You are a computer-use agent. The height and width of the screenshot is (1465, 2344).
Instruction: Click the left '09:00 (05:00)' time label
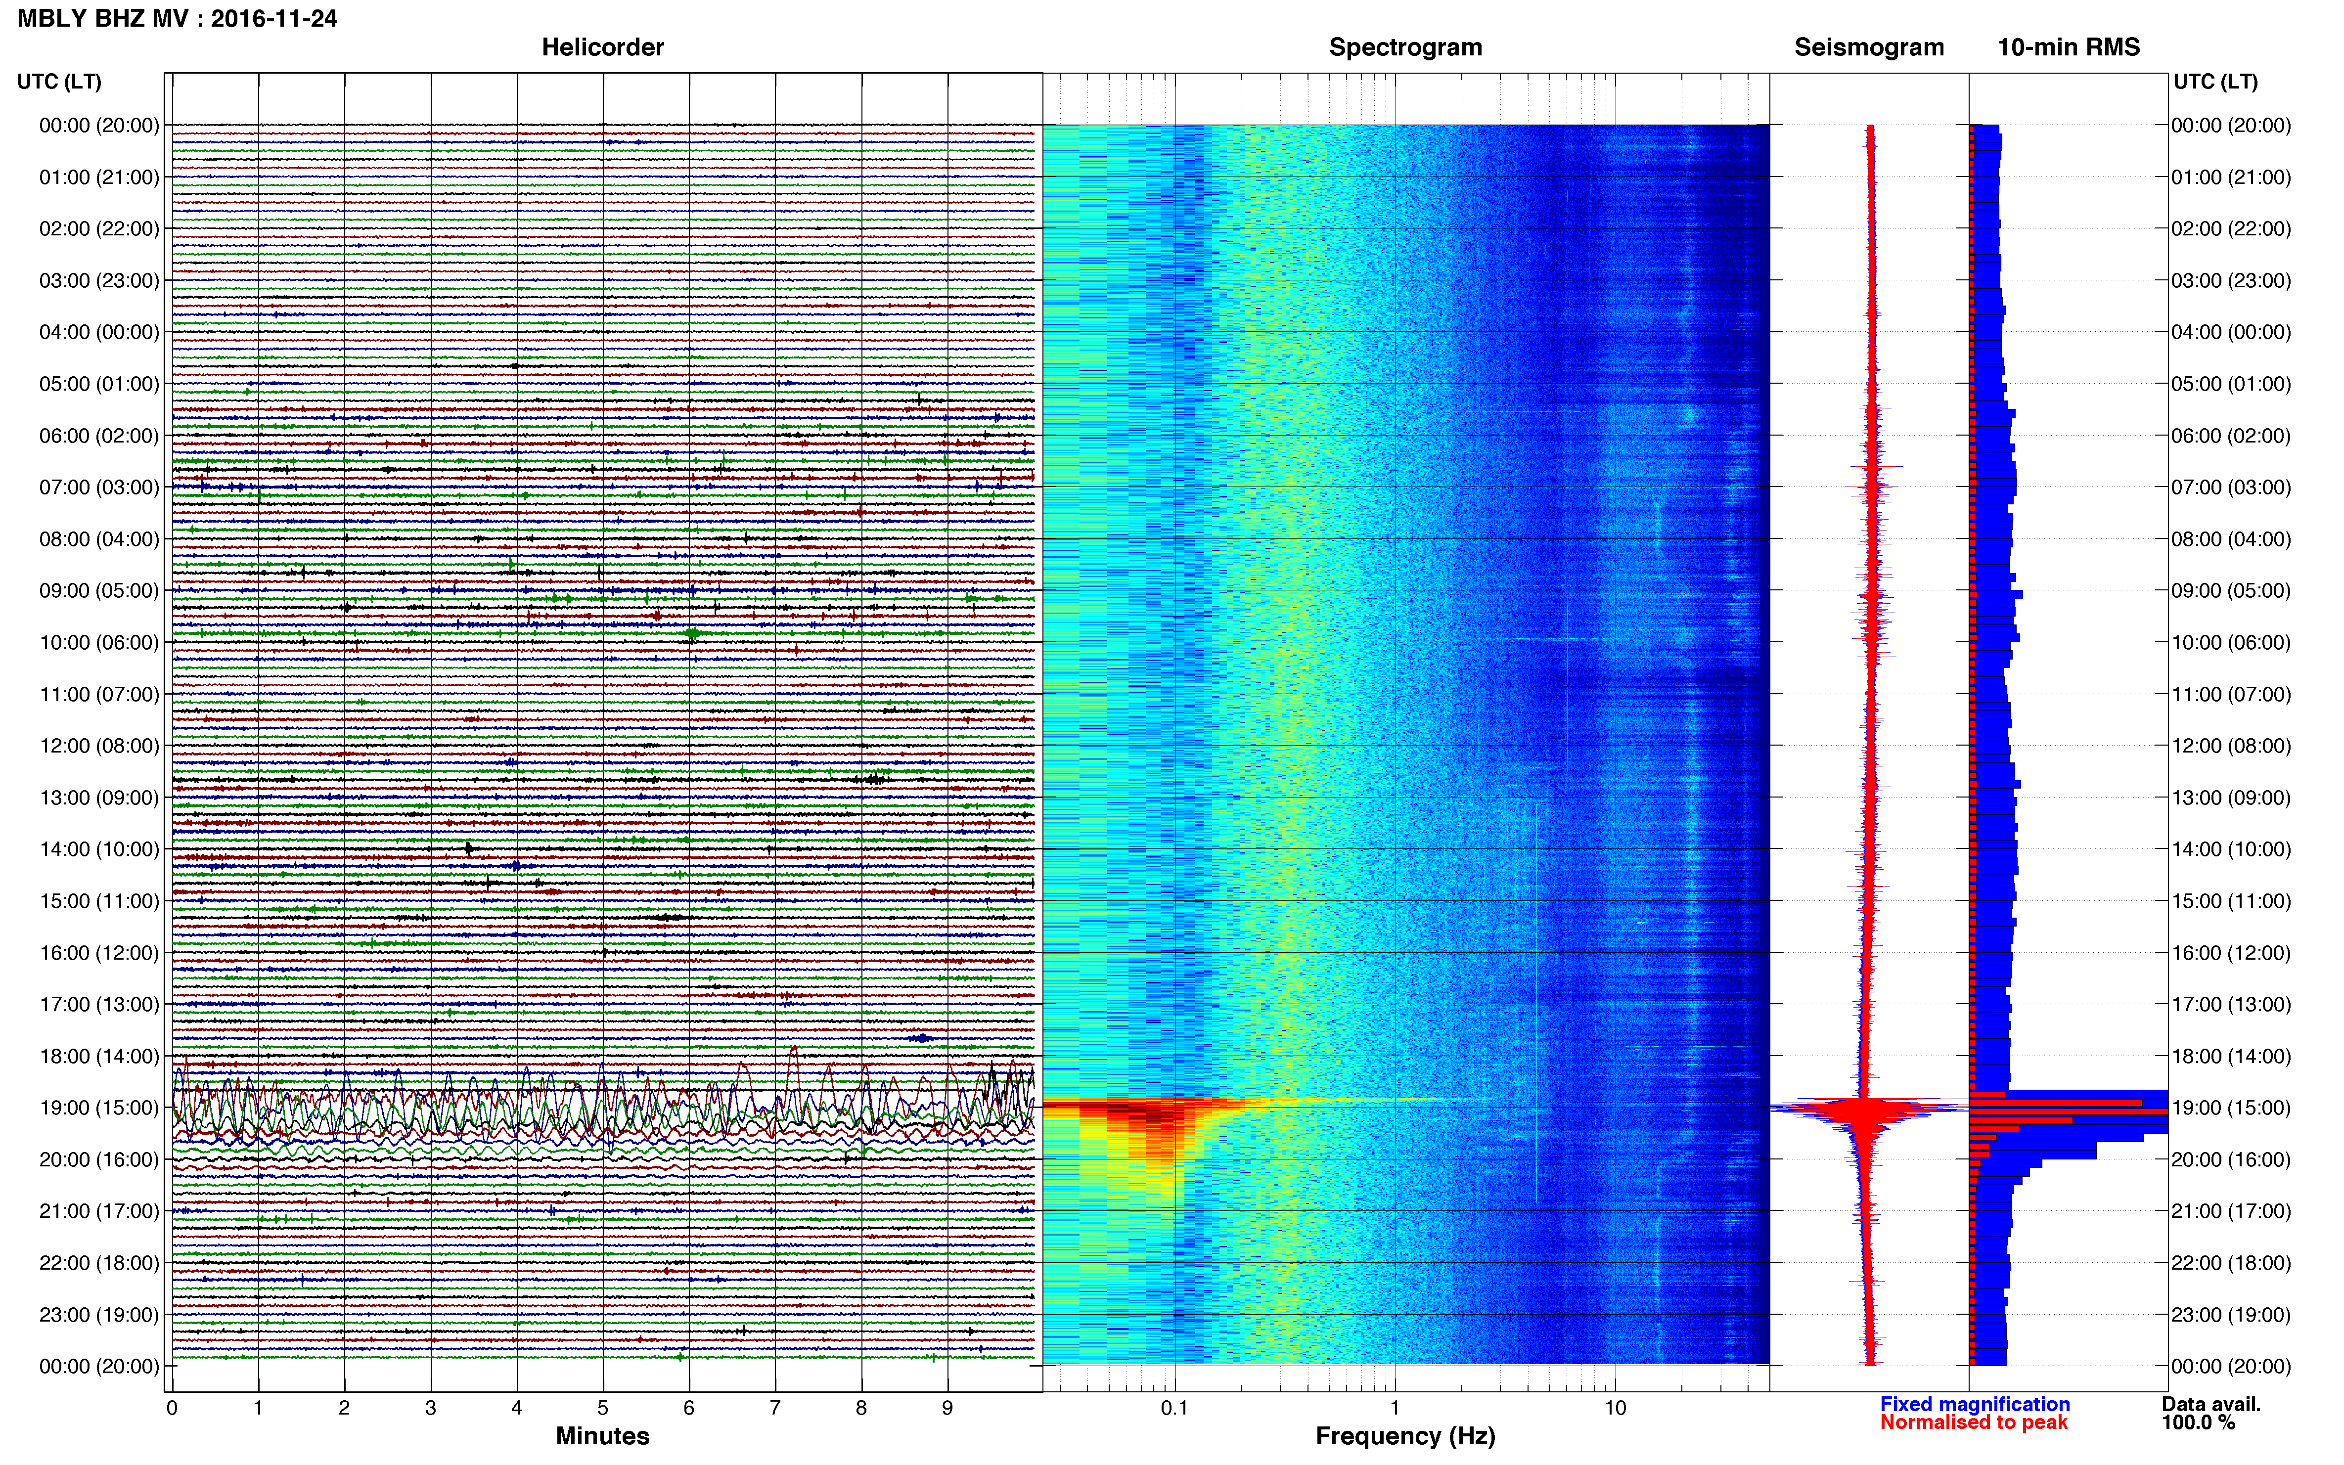point(99,591)
